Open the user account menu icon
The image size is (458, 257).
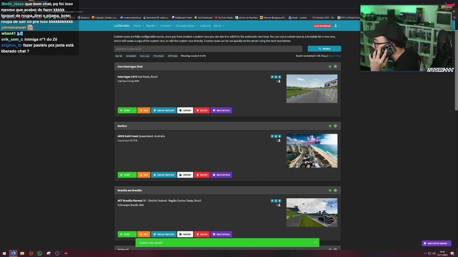pos(337,26)
